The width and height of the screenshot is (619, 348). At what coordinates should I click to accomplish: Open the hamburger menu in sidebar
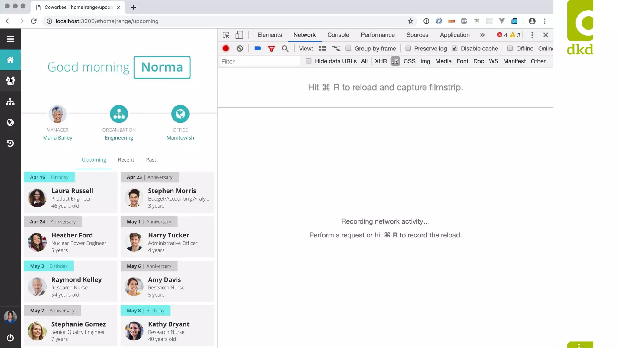[x=10, y=39]
